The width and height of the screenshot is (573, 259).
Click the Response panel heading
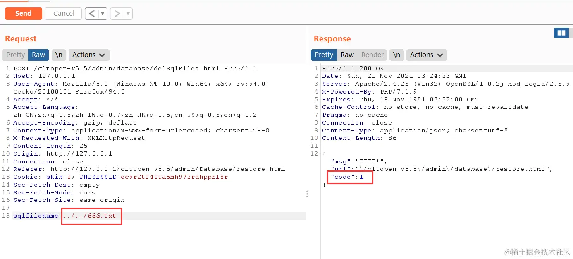[332, 39]
